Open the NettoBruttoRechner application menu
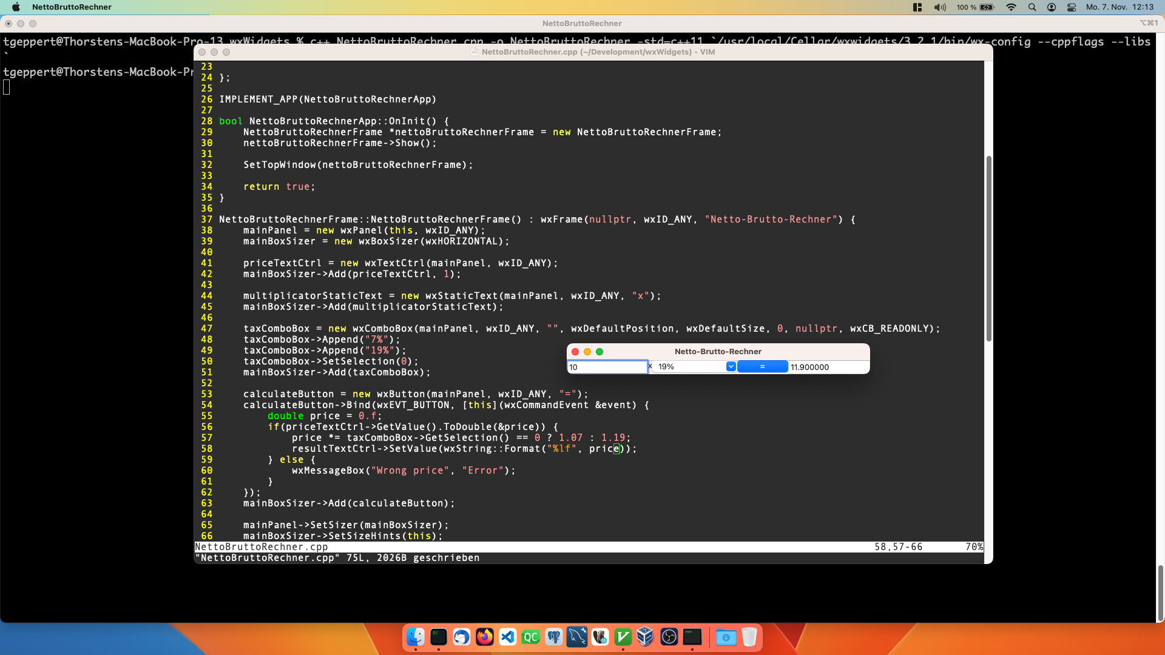This screenshot has height=655, width=1165. point(71,7)
